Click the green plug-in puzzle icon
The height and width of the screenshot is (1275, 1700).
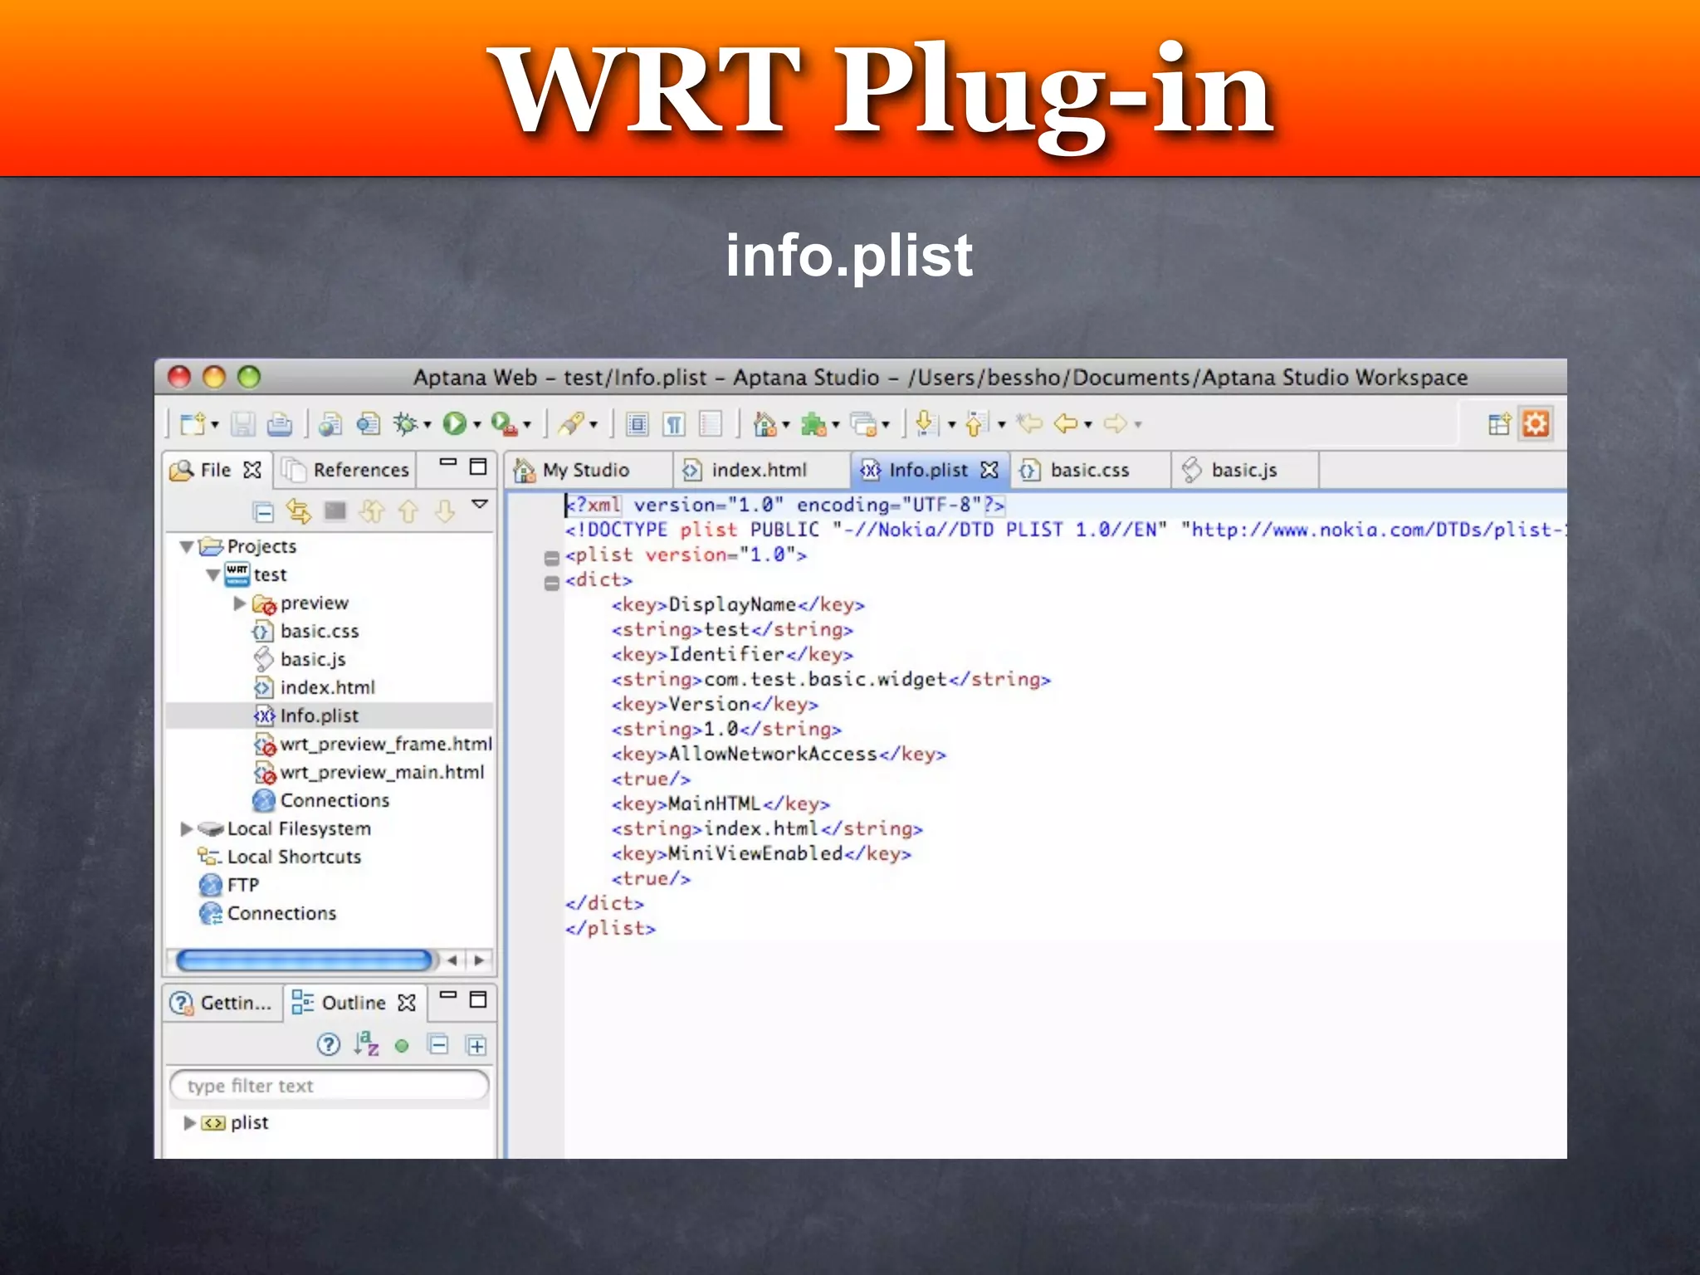(x=813, y=424)
